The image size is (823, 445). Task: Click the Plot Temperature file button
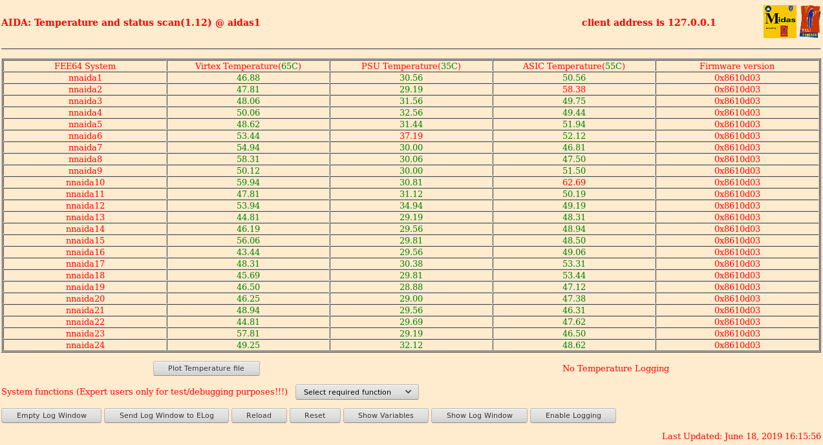206,368
